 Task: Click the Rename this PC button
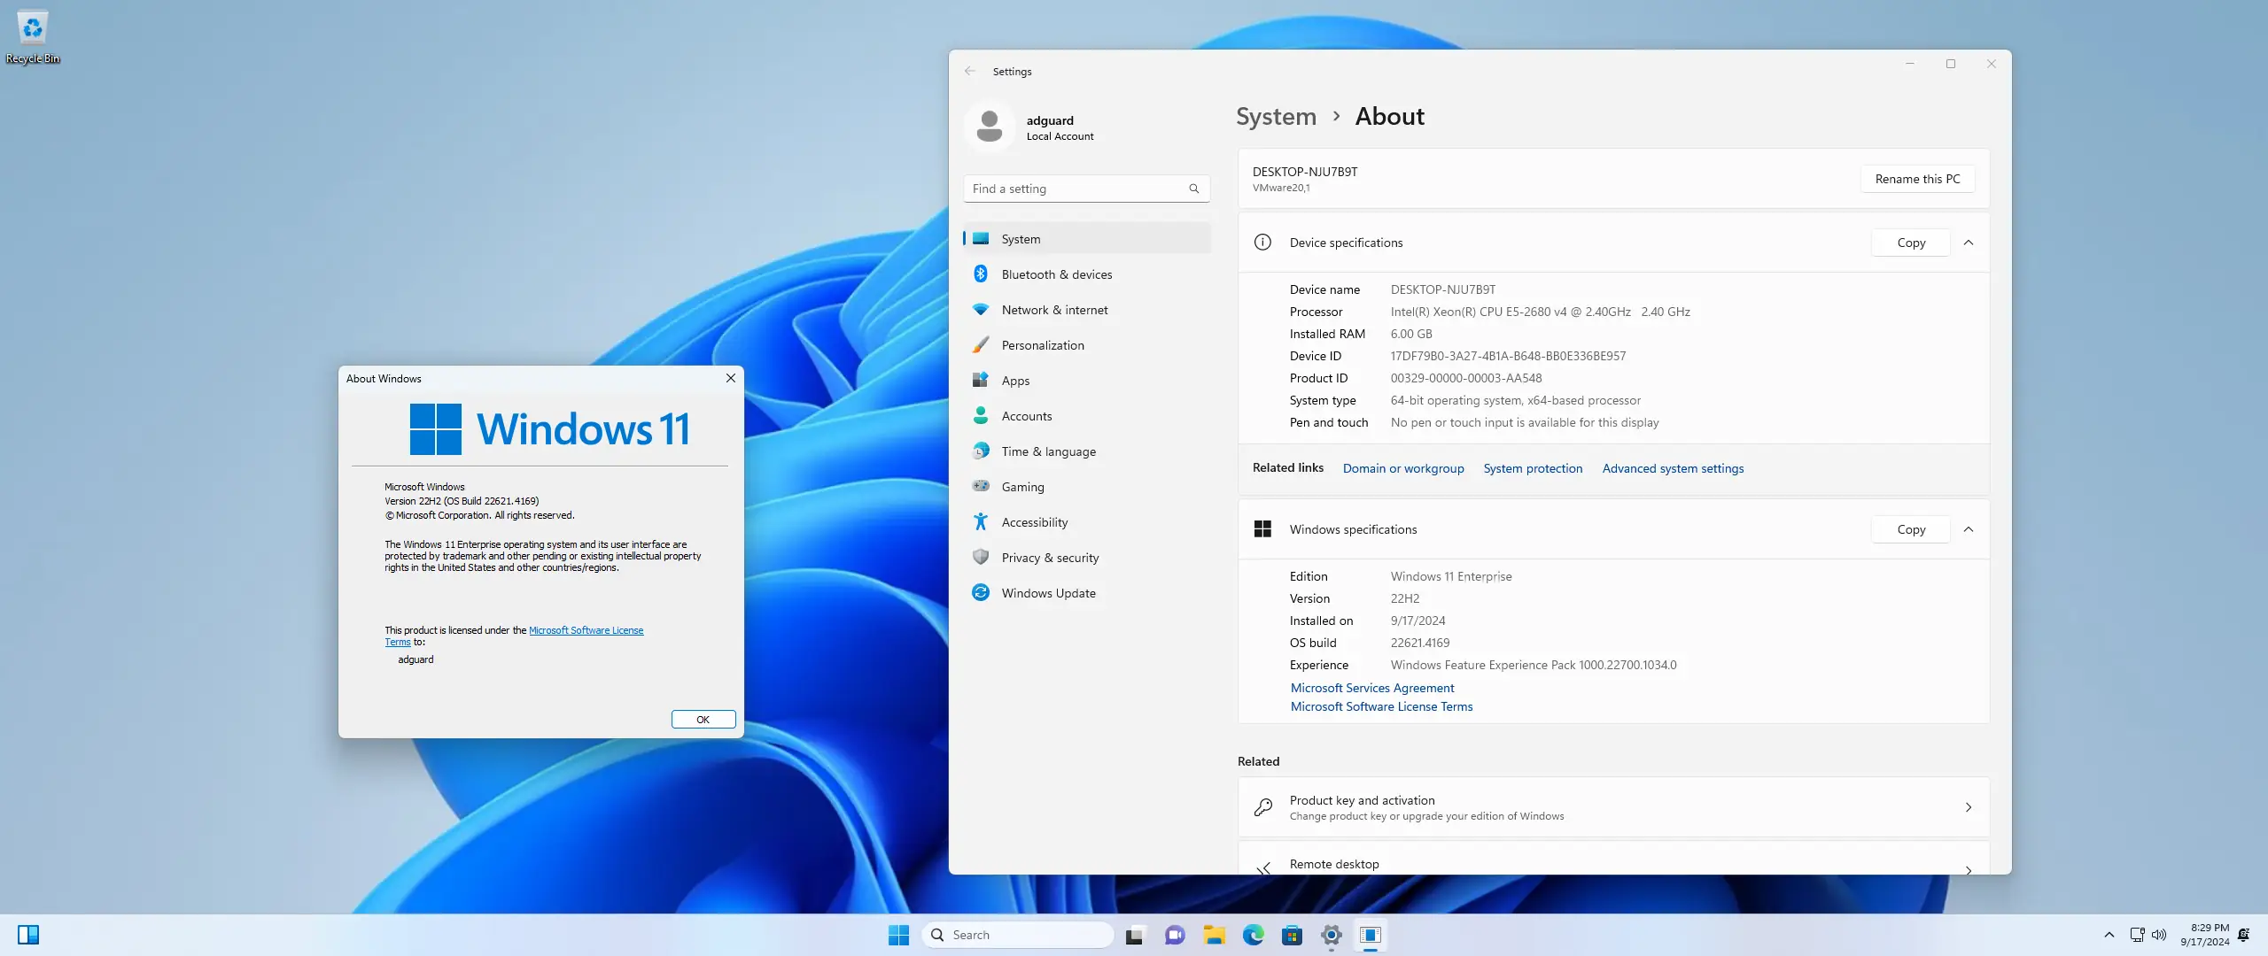point(1915,178)
